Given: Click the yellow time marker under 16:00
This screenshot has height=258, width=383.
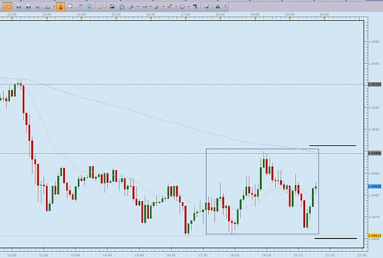Looking at the screenshot, I should 151,18.
